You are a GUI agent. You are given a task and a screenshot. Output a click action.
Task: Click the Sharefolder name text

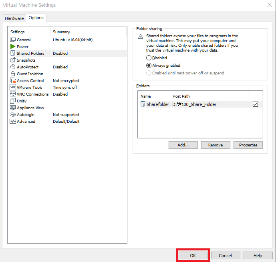pyautogui.click(x=158, y=104)
